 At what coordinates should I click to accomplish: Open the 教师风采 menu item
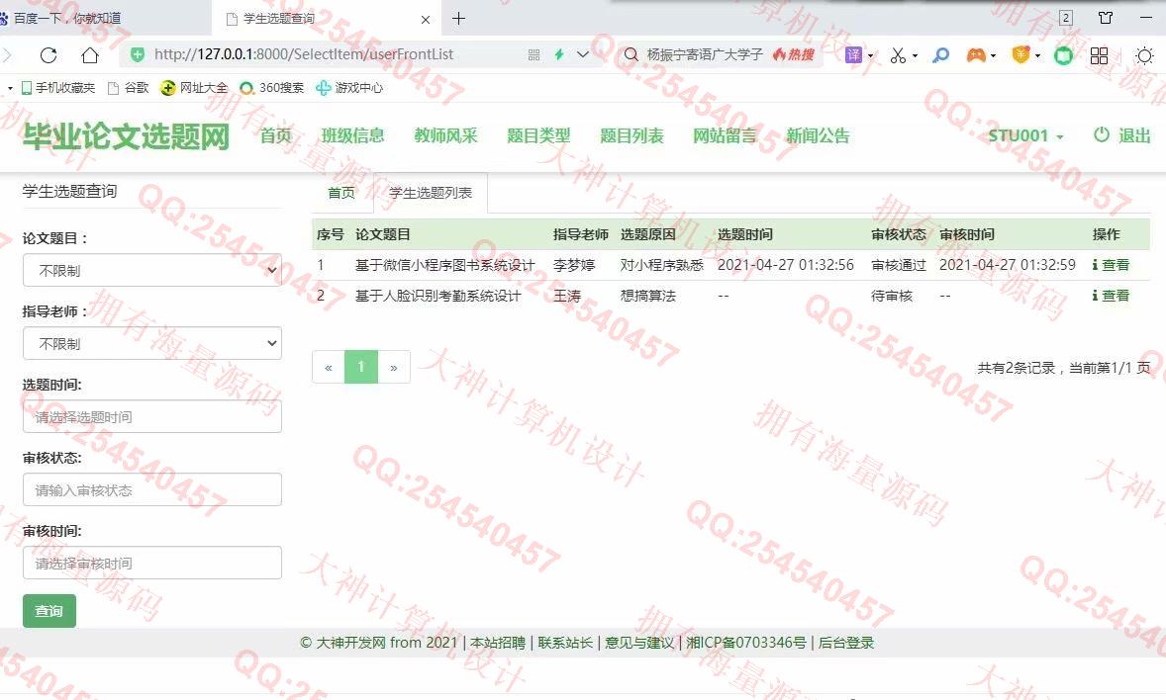click(x=445, y=136)
